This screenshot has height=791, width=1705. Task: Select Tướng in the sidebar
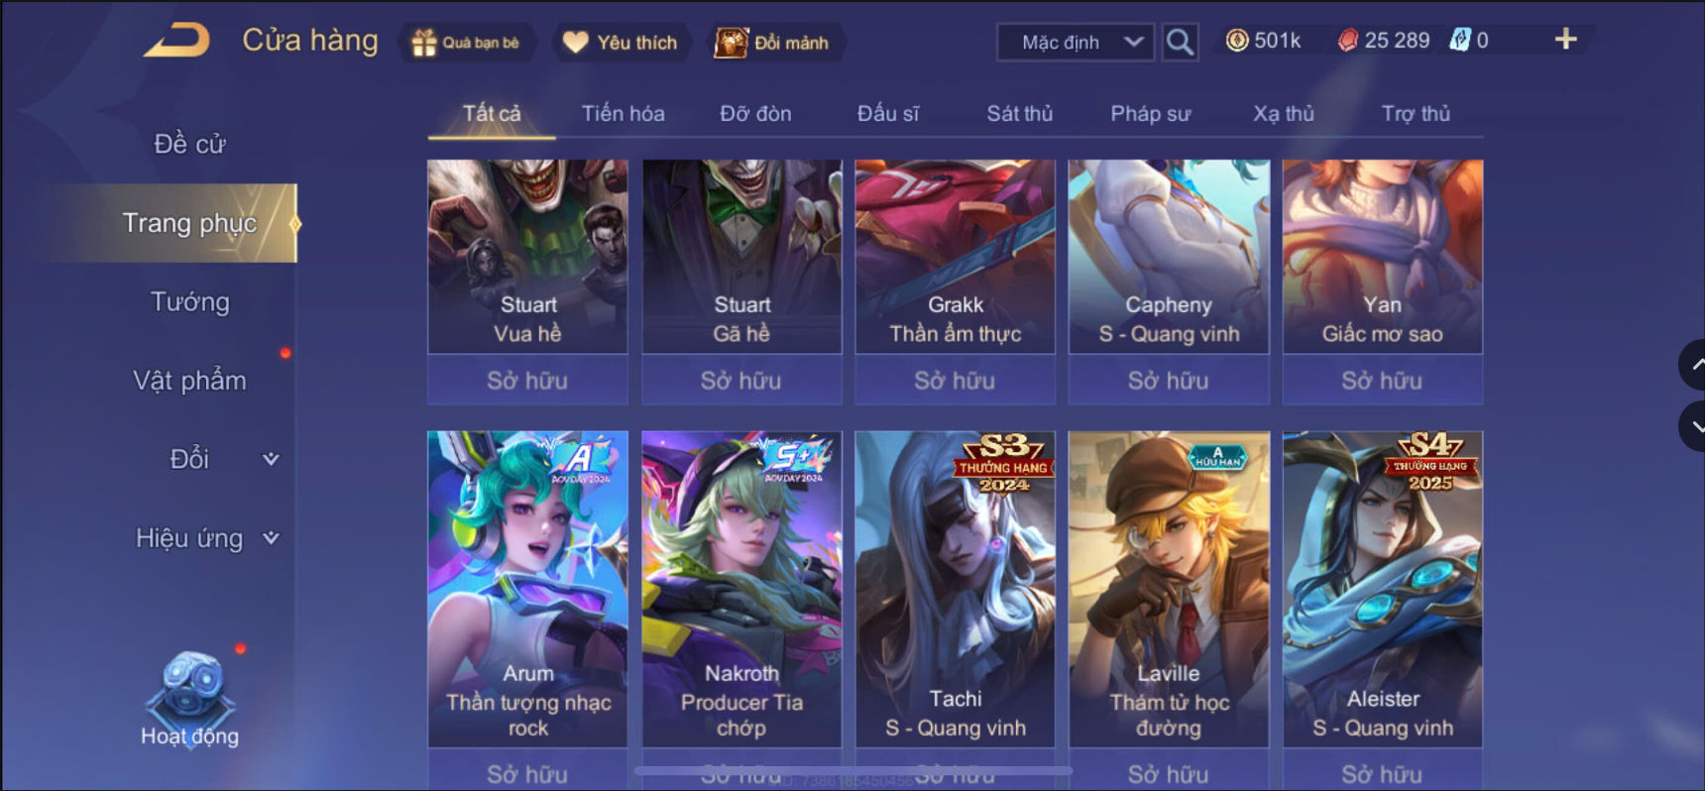coord(189,301)
